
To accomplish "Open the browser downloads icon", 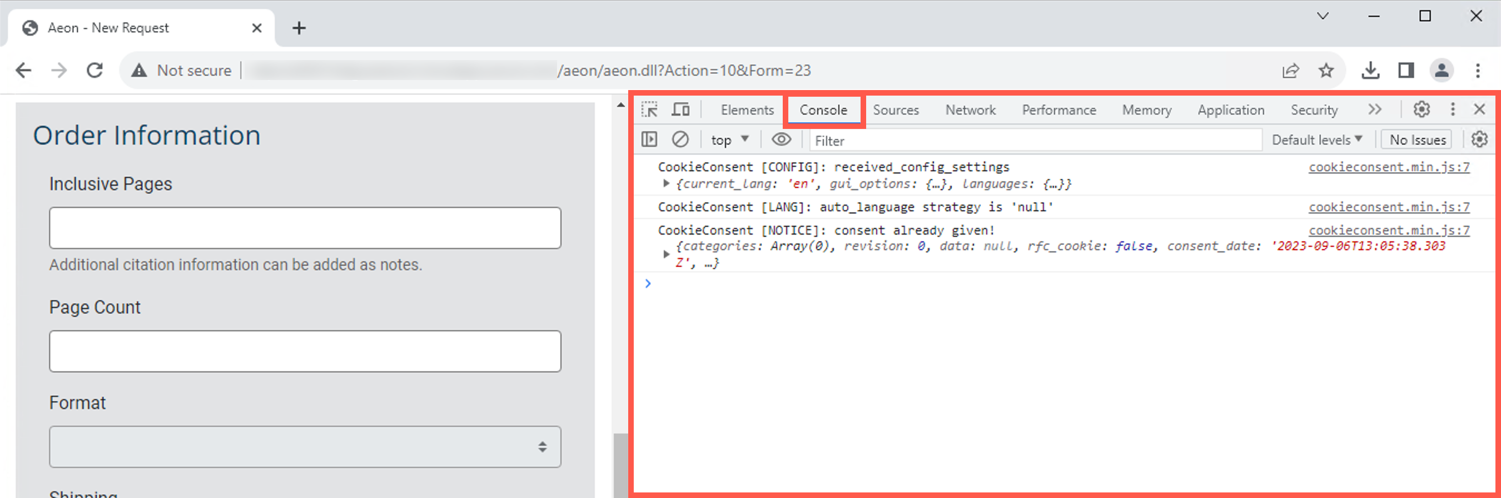I will tap(1370, 71).
